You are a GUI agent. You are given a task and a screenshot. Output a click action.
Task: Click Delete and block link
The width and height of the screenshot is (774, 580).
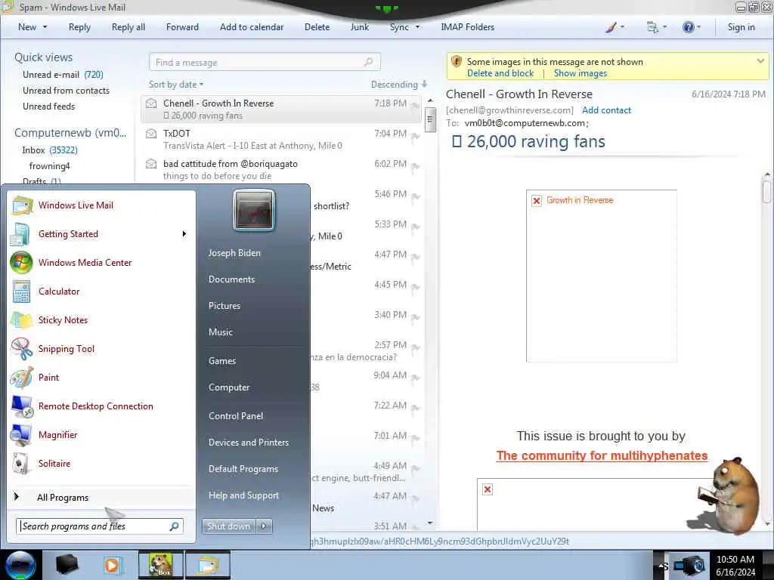[x=500, y=73]
